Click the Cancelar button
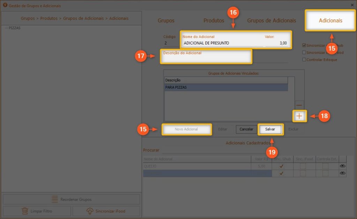Image resolution: width=357 pixels, height=219 pixels. 246,129
